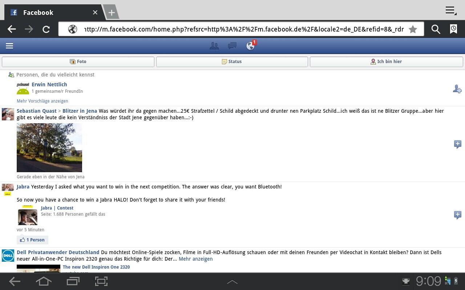
Task: Open notifications globe with red badge
Action: tap(251, 45)
